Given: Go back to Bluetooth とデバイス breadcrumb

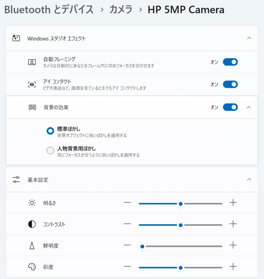Looking at the screenshot, I should [x=49, y=10].
